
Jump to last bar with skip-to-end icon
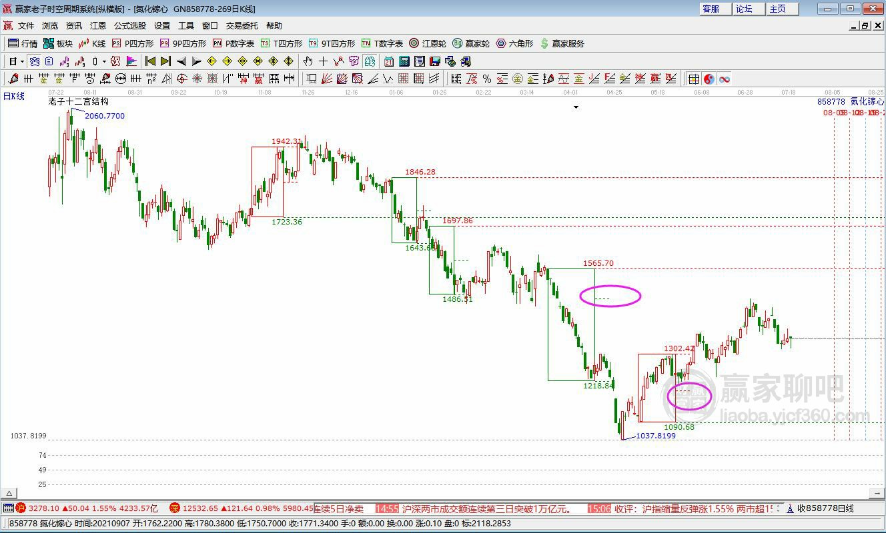pyautogui.click(x=165, y=61)
